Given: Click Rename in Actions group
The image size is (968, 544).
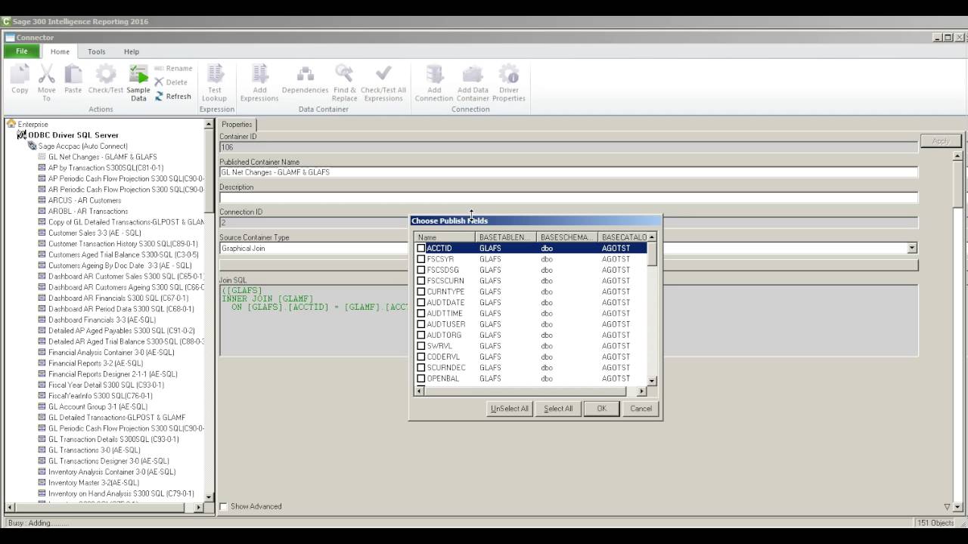Looking at the screenshot, I should click(x=174, y=68).
